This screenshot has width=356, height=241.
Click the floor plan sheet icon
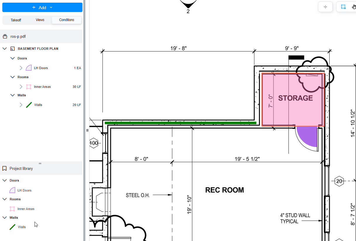(13, 49)
